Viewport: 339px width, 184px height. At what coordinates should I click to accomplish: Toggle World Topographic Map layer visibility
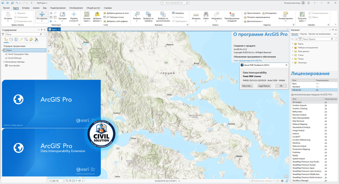[x=6, y=54]
